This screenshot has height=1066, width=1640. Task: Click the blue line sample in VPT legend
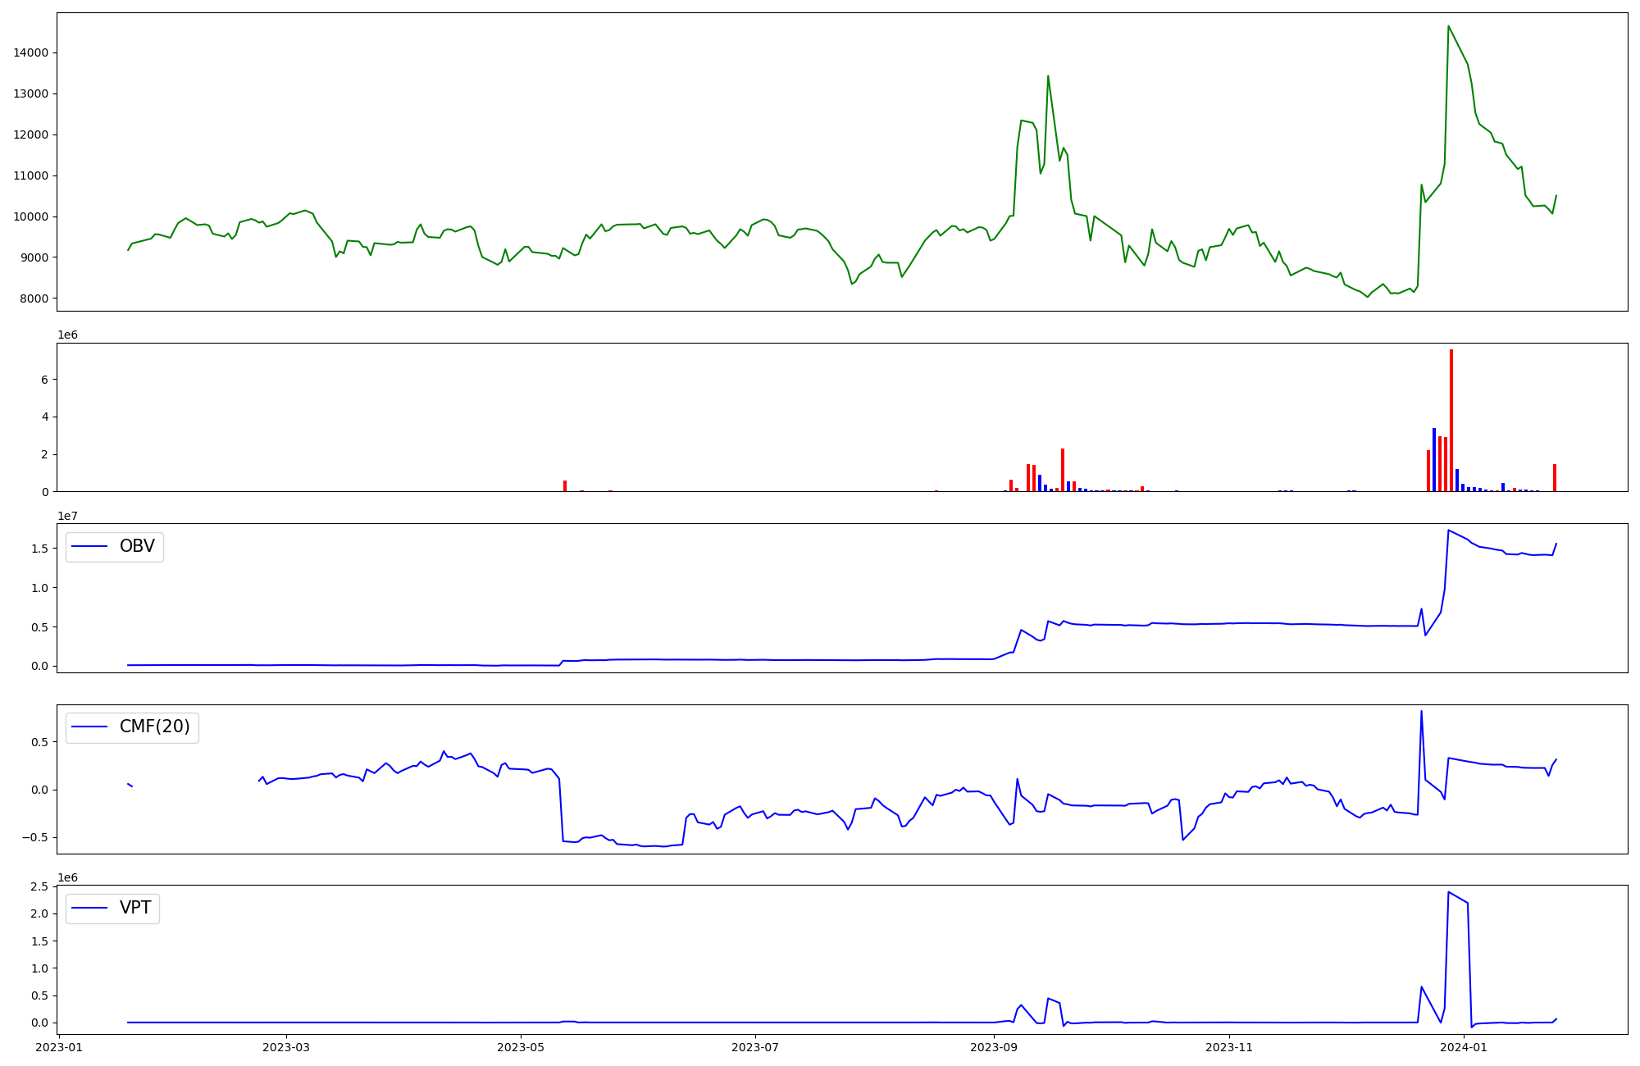click(90, 909)
